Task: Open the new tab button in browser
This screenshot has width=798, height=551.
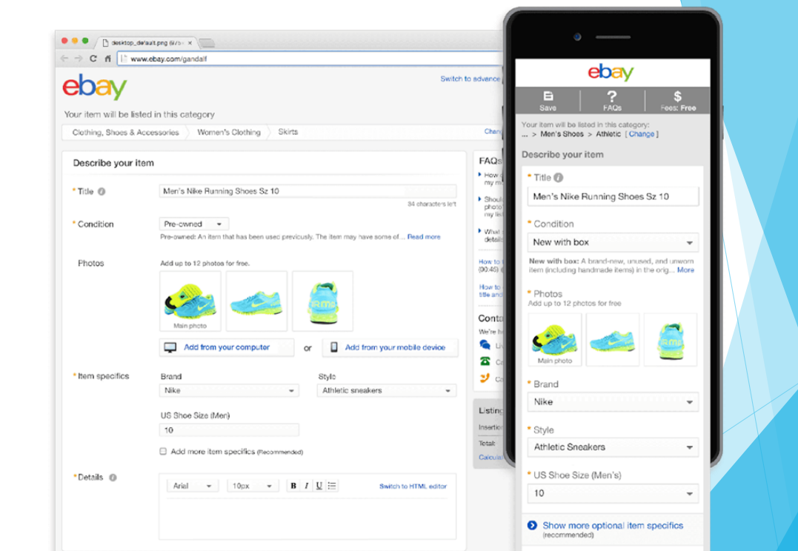Action: point(207,43)
